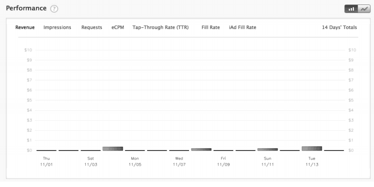The image size is (374, 187).
Task: Open the 14 Days' Totals link
Action: (340, 27)
